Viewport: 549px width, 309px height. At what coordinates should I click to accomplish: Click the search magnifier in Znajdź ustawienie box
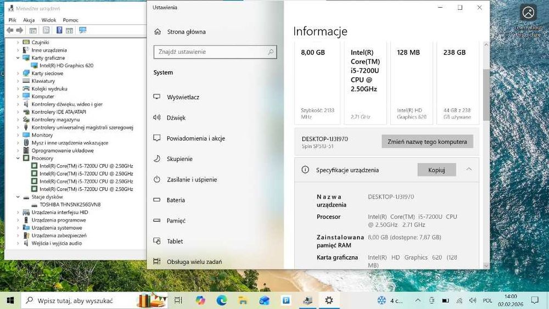[x=271, y=52]
